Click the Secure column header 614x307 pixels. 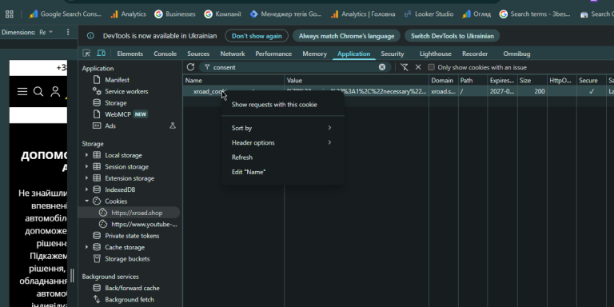tap(592, 80)
